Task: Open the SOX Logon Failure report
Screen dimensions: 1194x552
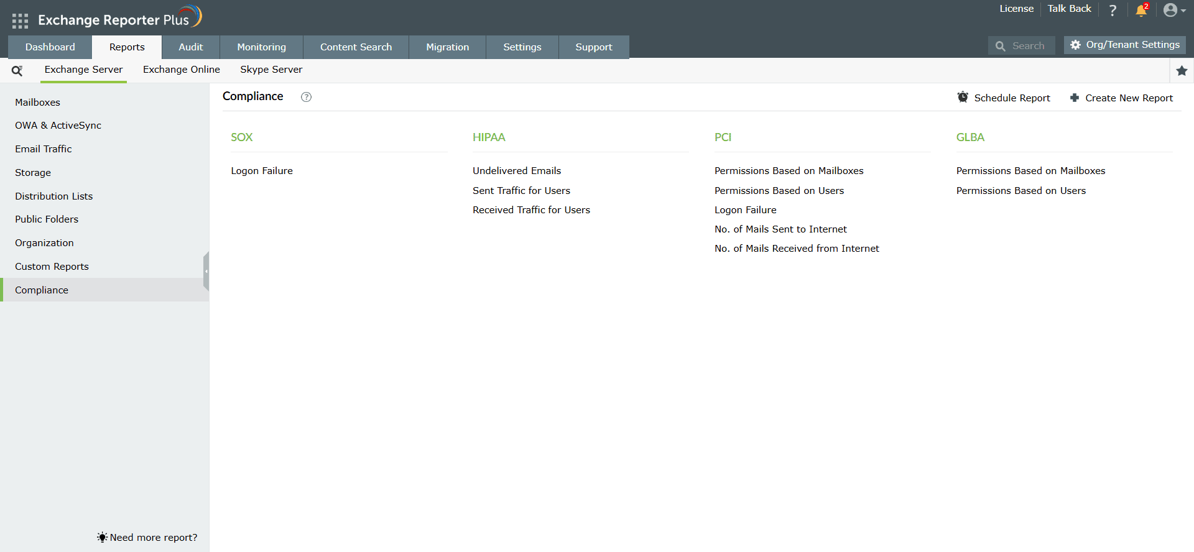Action: point(262,171)
